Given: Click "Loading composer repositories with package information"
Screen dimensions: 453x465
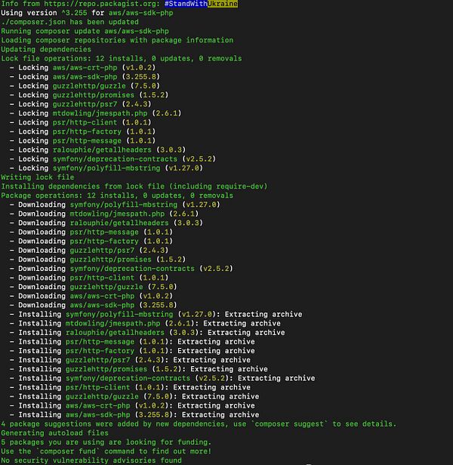Looking at the screenshot, I should [117, 40].
